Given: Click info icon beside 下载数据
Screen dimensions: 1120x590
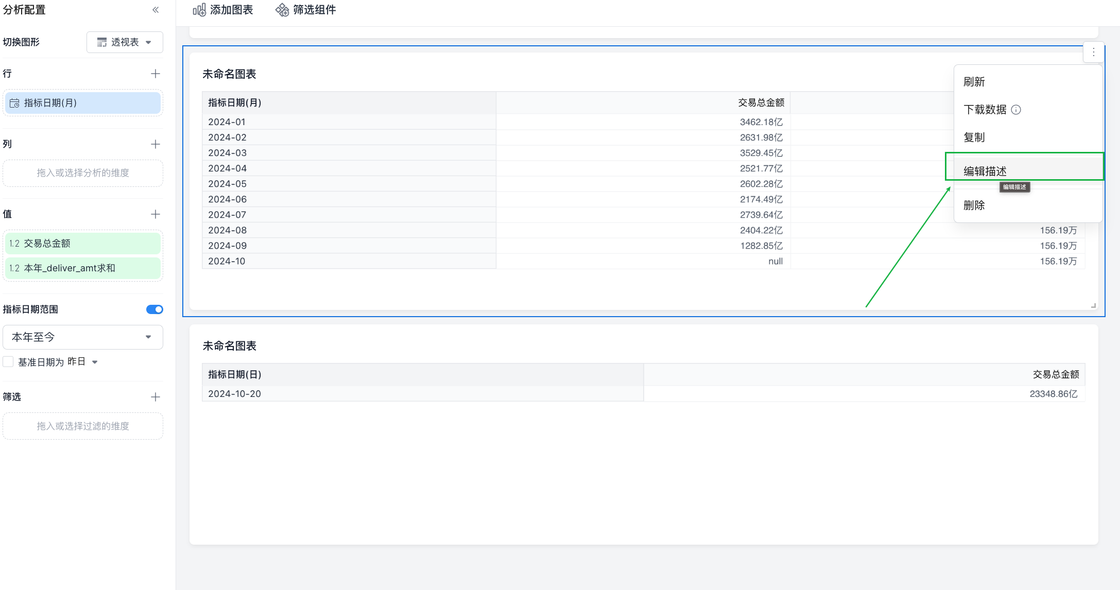Looking at the screenshot, I should 1016,110.
